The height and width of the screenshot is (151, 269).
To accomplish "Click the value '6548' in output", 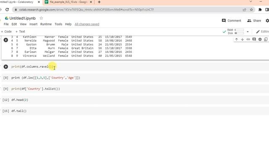I will pyautogui.click(x=129, y=56).
